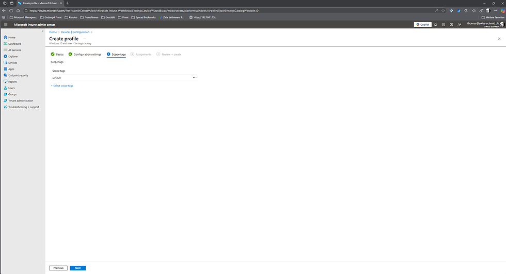
Task: Open ellipsis menu for Default scope tag
Action: coord(195,78)
